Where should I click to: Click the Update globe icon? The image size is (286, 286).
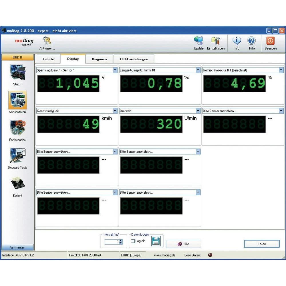(x=198, y=41)
